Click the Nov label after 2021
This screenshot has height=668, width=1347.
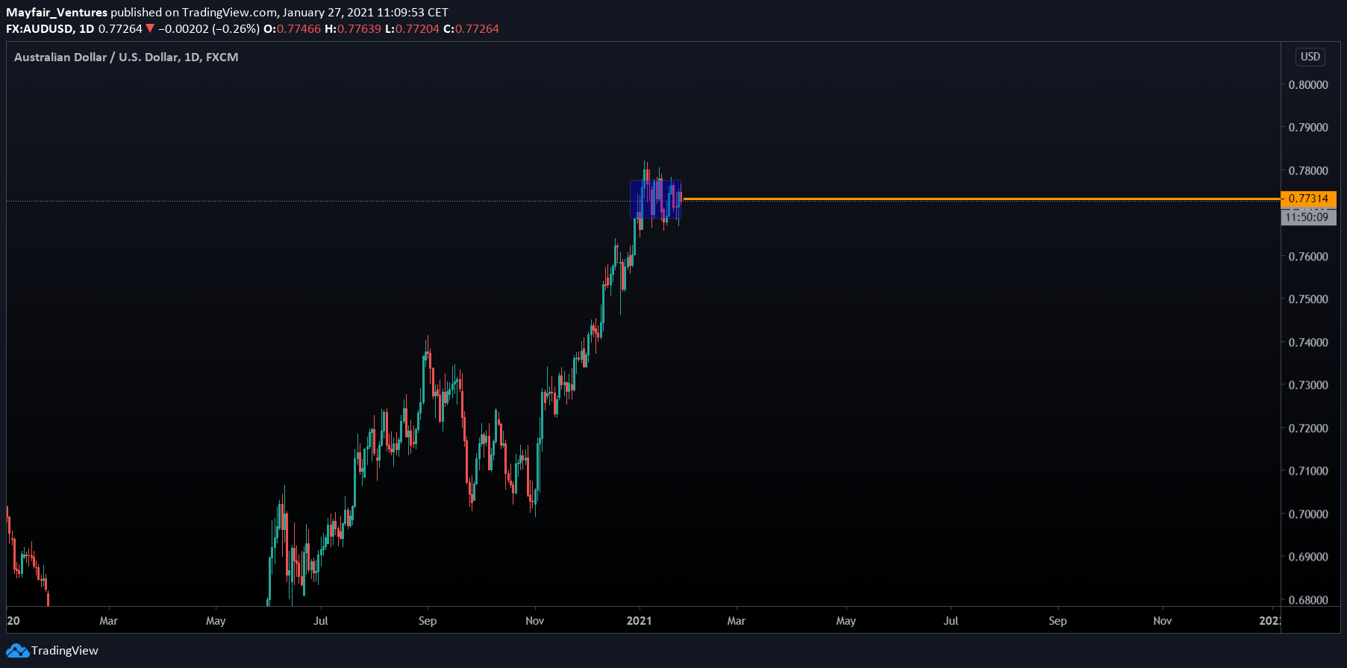tap(1163, 621)
